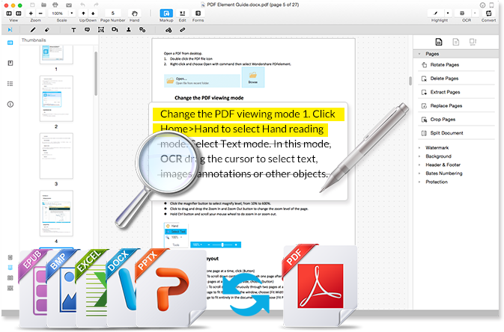Click Replace Pages
Image resolution: width=504 pixels, height=332 pixels.
(x=456, y=106)
